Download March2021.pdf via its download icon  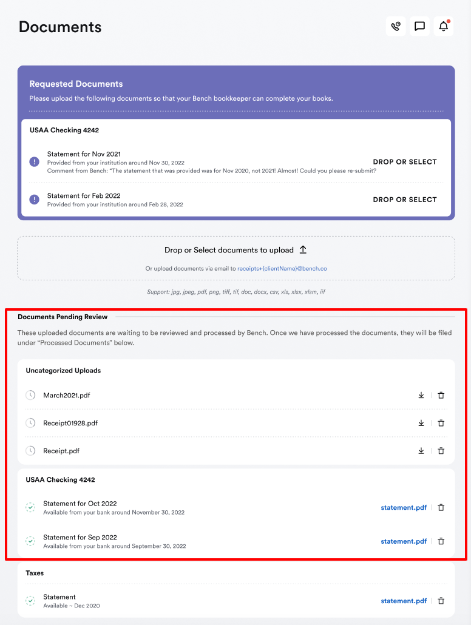(x=421, y=395)
